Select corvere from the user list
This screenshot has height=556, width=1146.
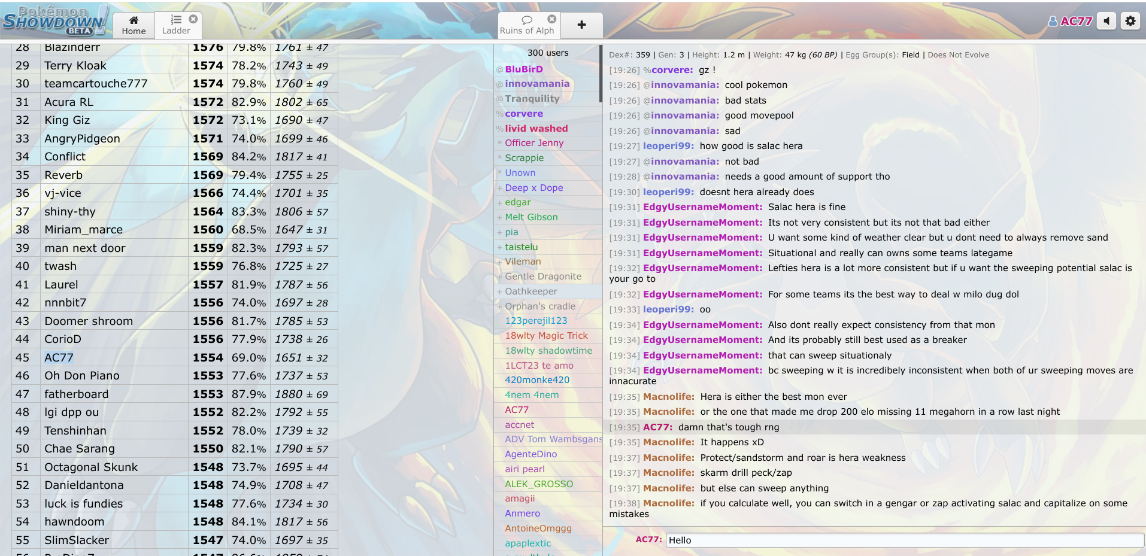[523, 113]
